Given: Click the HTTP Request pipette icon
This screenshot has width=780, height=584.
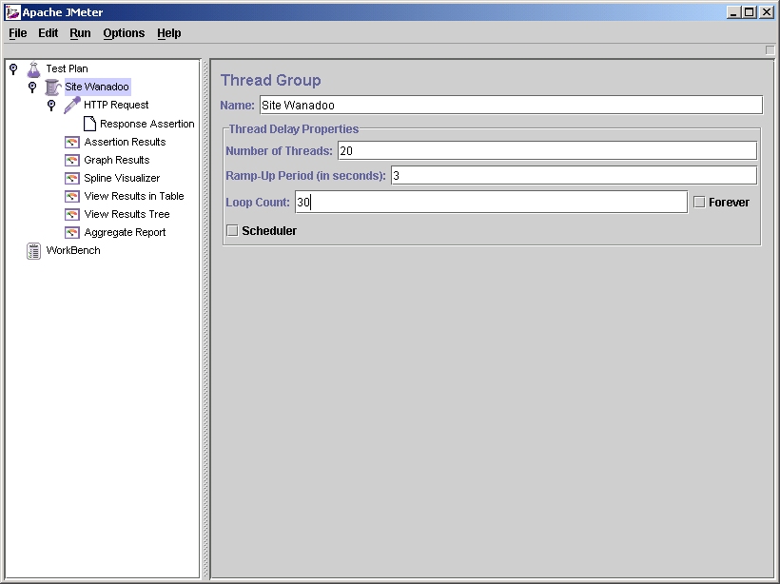Looking at the screenshot, I should 71,105.
